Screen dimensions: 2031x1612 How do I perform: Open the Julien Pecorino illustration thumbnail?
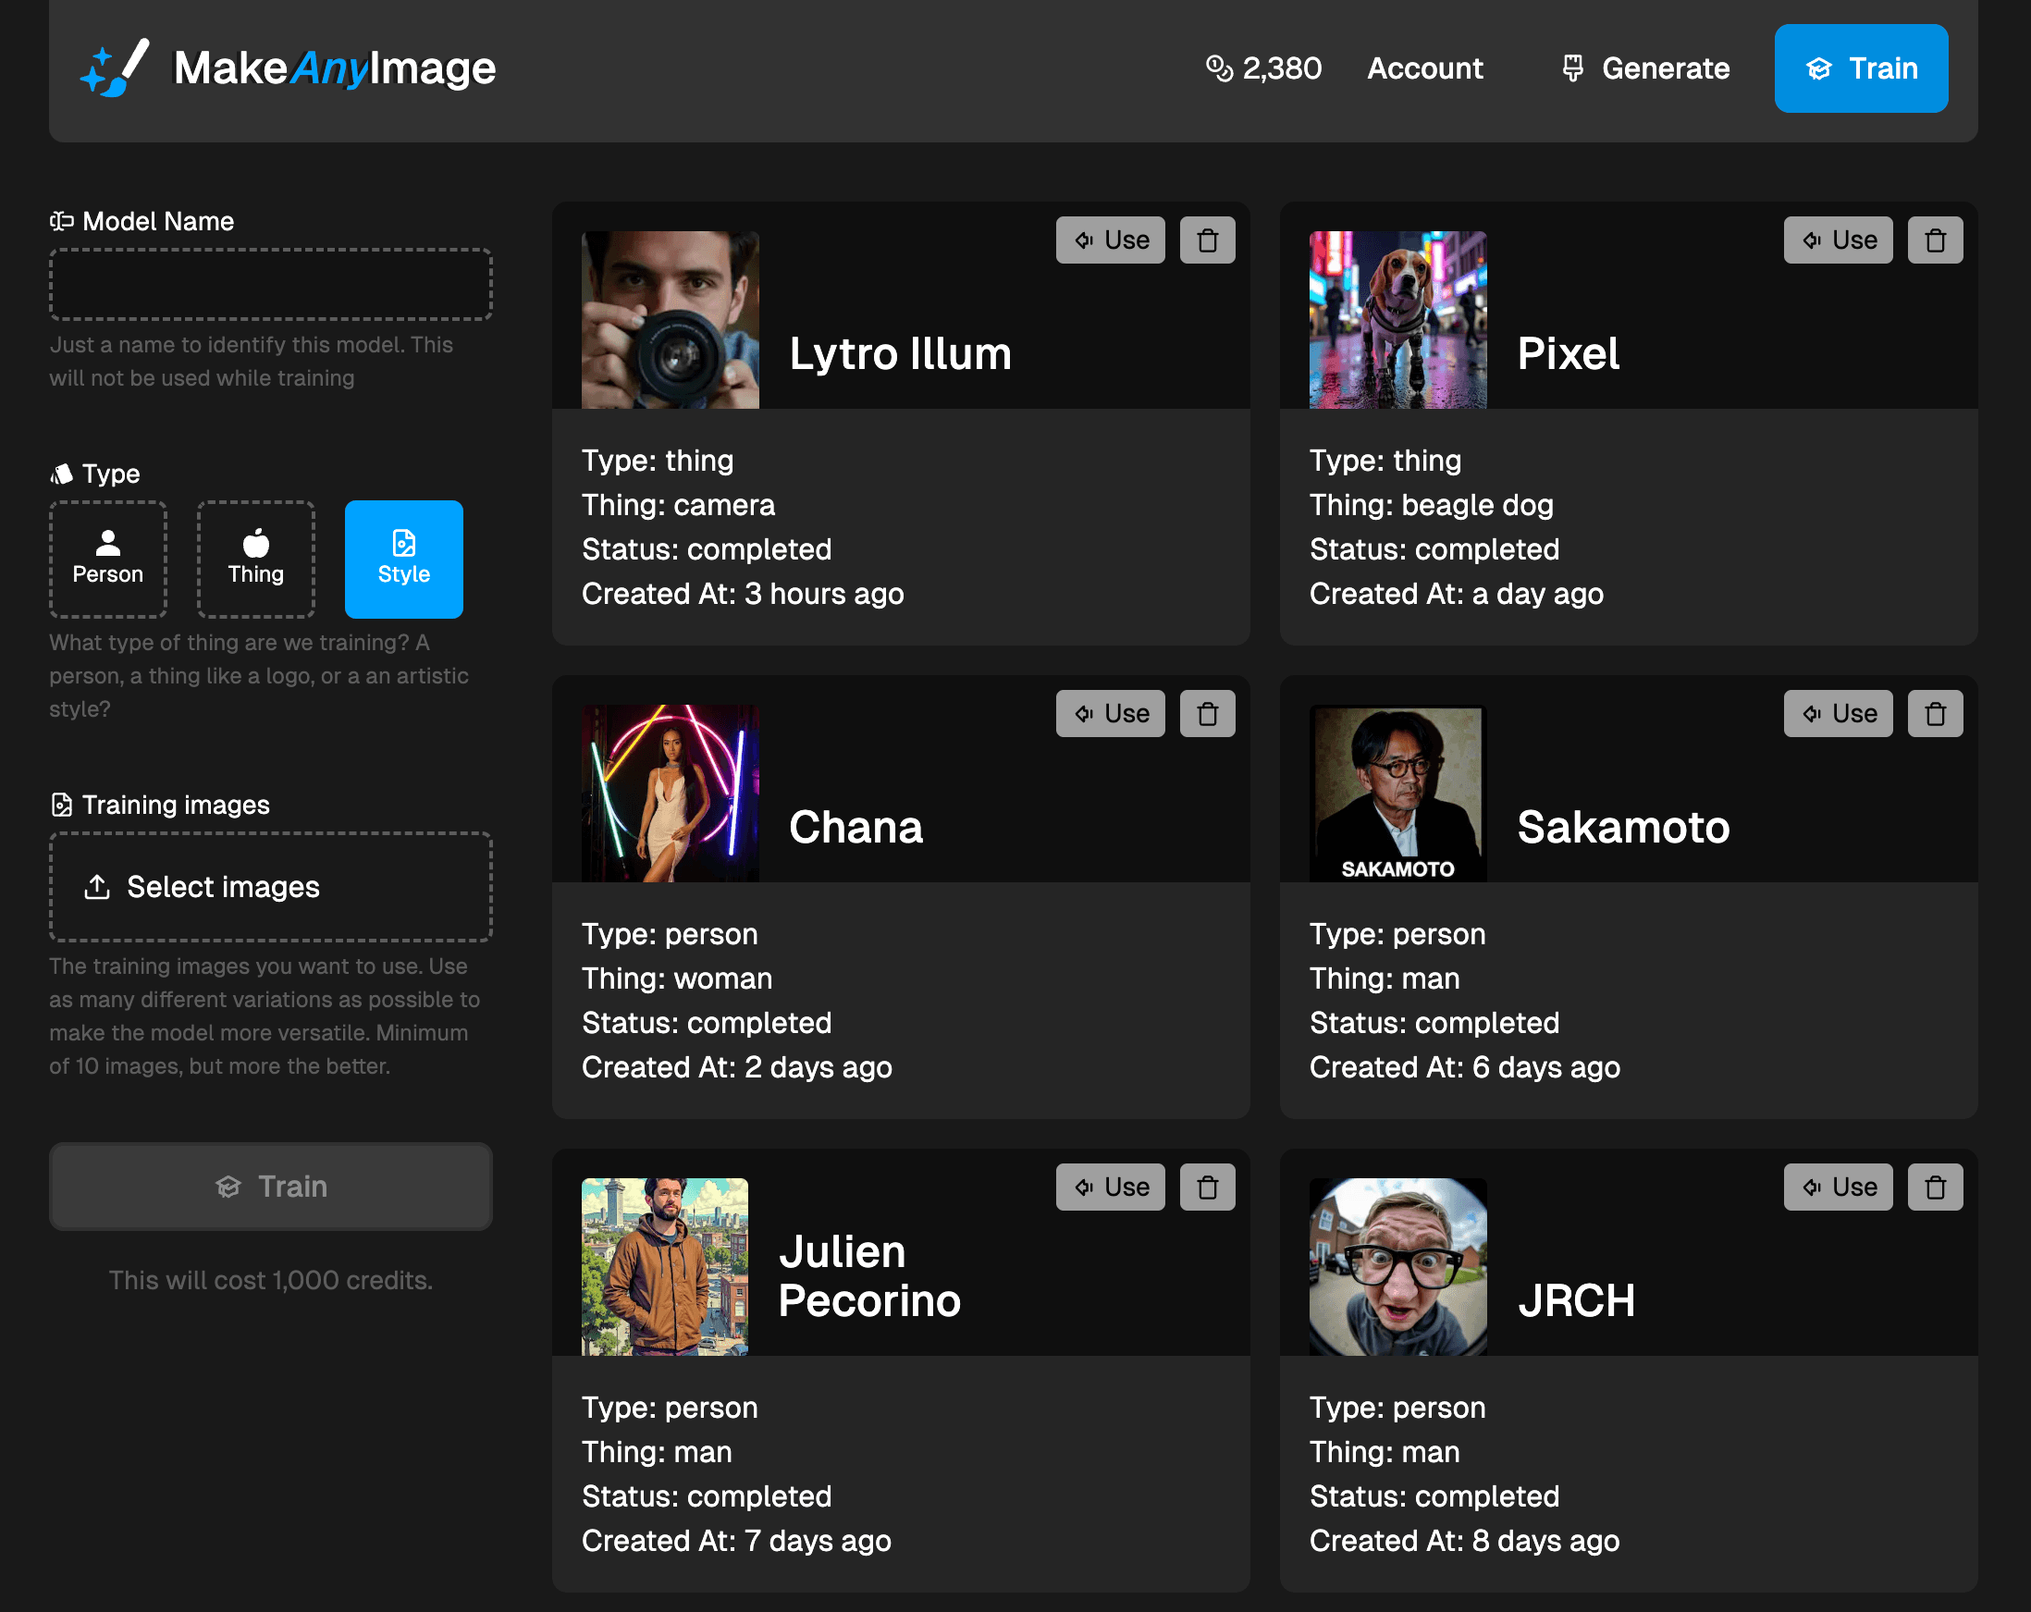tap(665, 1267)
